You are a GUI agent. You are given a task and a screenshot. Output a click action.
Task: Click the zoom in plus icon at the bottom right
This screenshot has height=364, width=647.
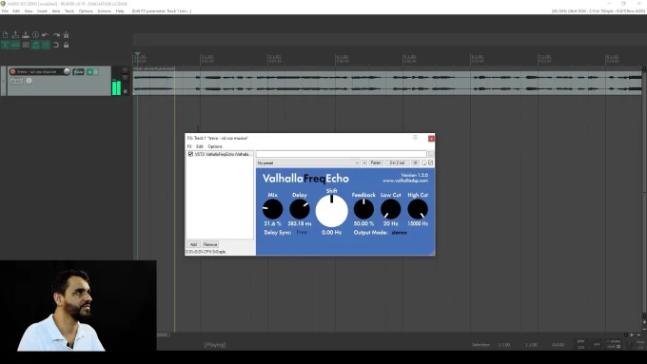[x=632, y=335]
